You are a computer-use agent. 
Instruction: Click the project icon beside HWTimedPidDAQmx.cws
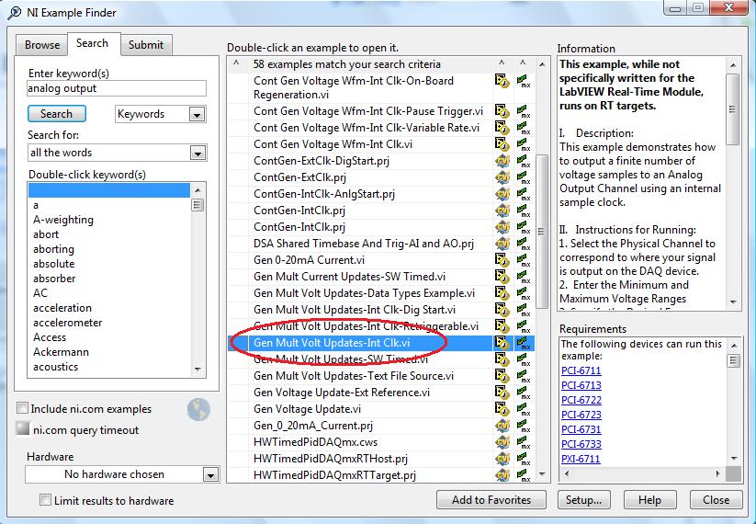[x=502, y=442]
